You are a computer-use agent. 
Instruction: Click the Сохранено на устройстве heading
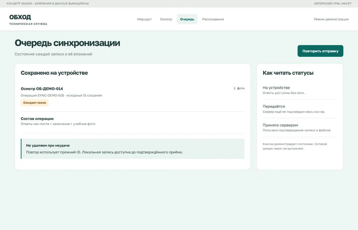[x=54, y=73]
